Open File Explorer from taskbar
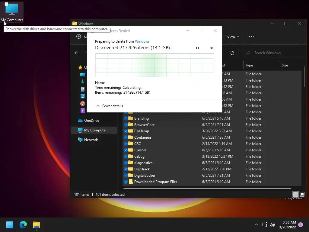The height and width of the screenshot is (232, 309). pos(37,225)
